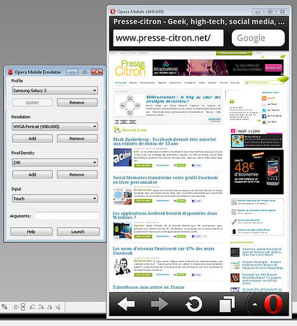Subscribe via the orange RSS icon
This screenshot has width=297, height=326.
(x=264, y=98)
